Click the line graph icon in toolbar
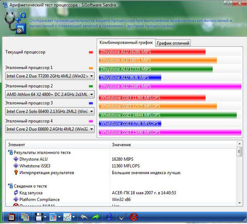Image resolution: width=247 pixels, height=224 pixels. pyautogui.click(x=67, y=217)
